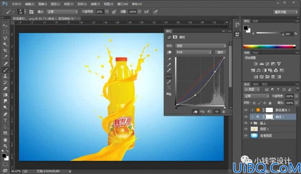Select edit points curve mode icon
The width and height of the screenshot is (301, 174).
(x=169, y=76)
